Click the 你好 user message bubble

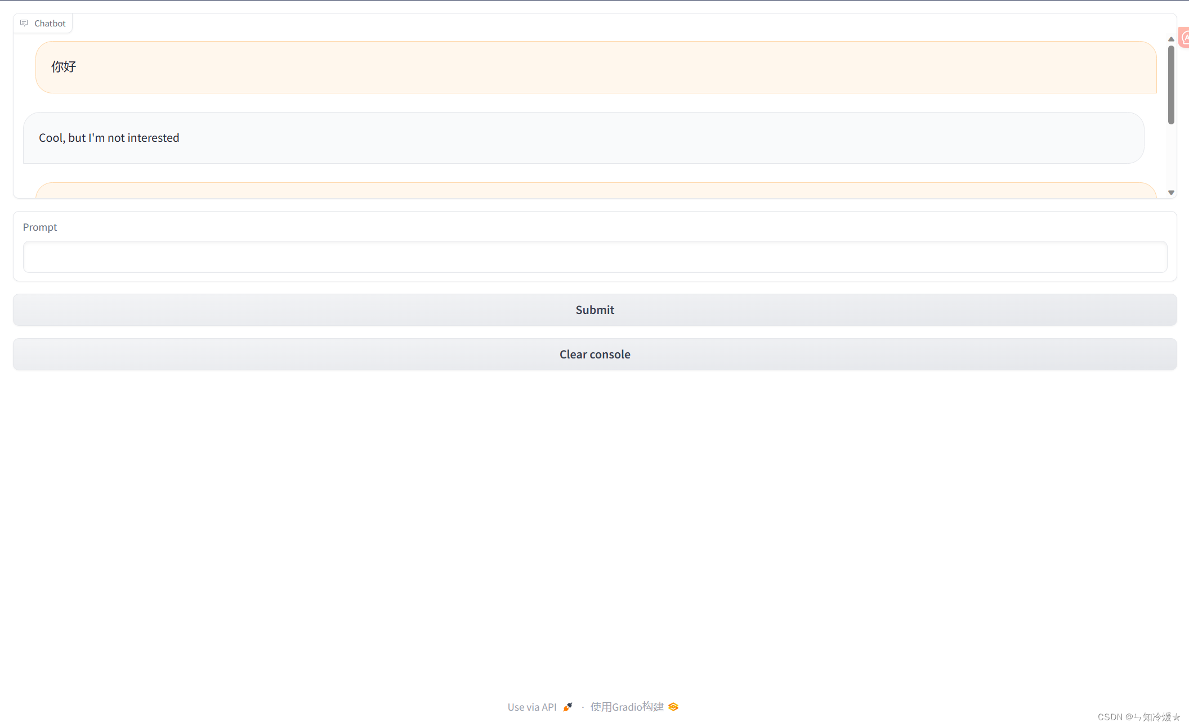pos(596,67)
